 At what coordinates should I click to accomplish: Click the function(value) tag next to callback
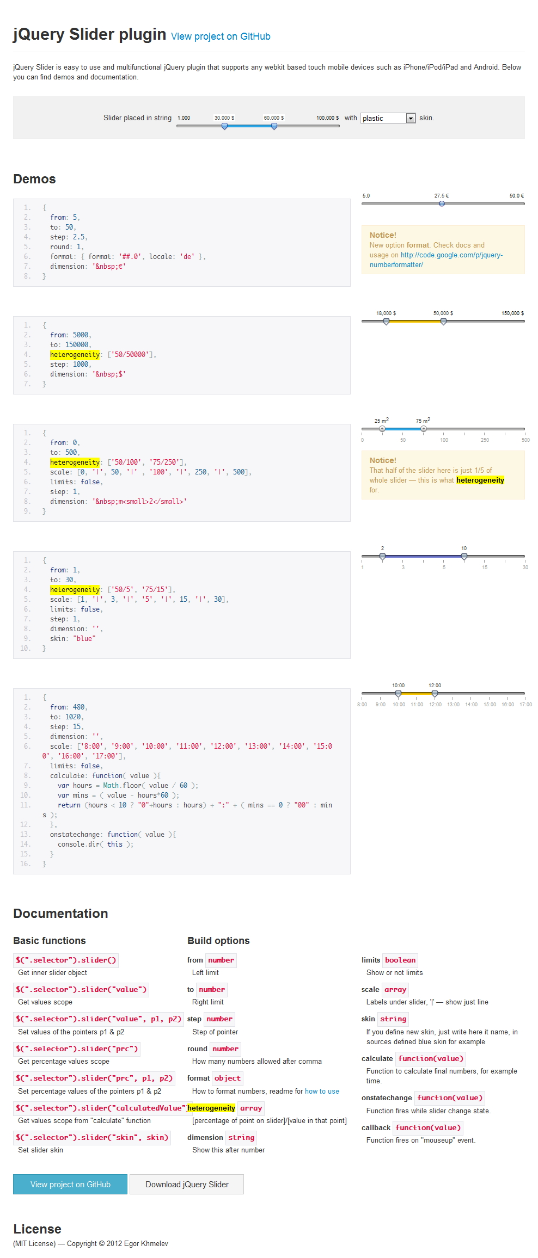[x=428, y=1127]
